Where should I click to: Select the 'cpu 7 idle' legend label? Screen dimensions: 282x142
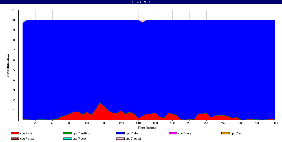[132, 133]
